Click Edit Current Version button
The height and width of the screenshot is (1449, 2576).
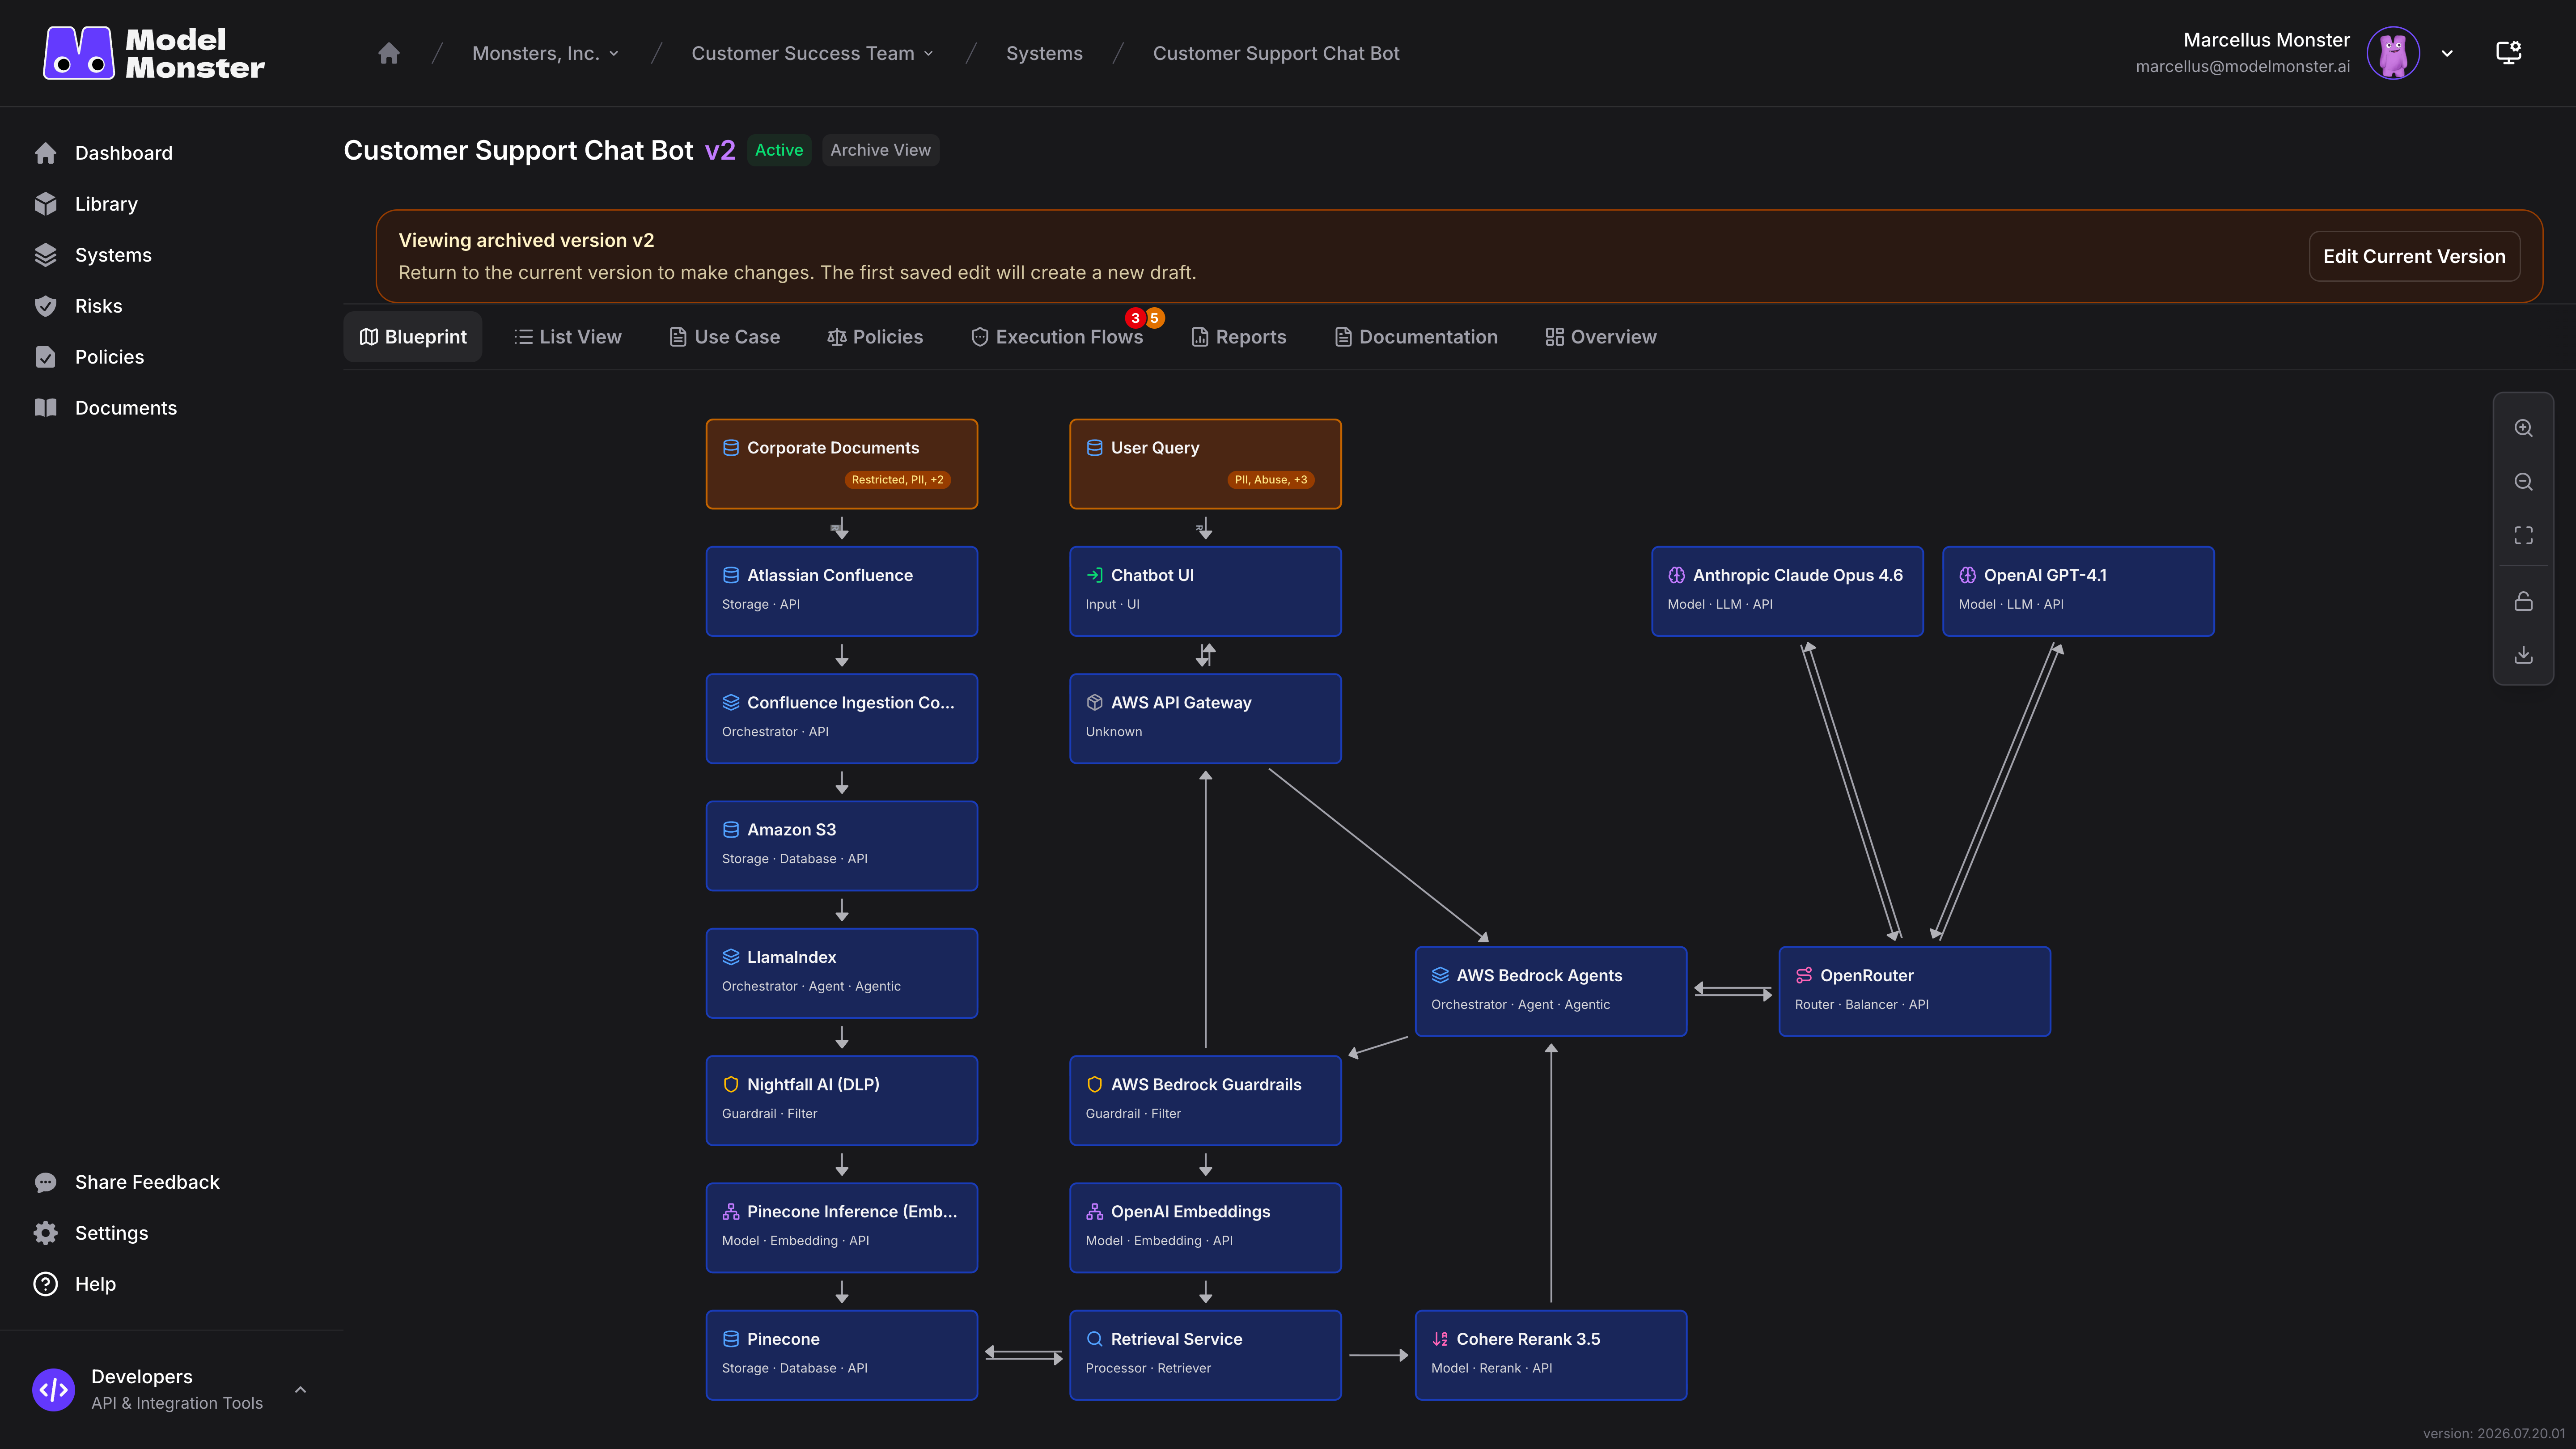(2414, 256)
